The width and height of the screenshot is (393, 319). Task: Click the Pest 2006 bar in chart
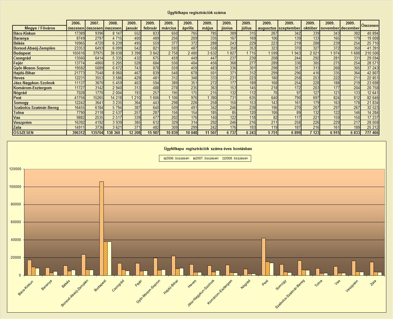tap(264, 257)
